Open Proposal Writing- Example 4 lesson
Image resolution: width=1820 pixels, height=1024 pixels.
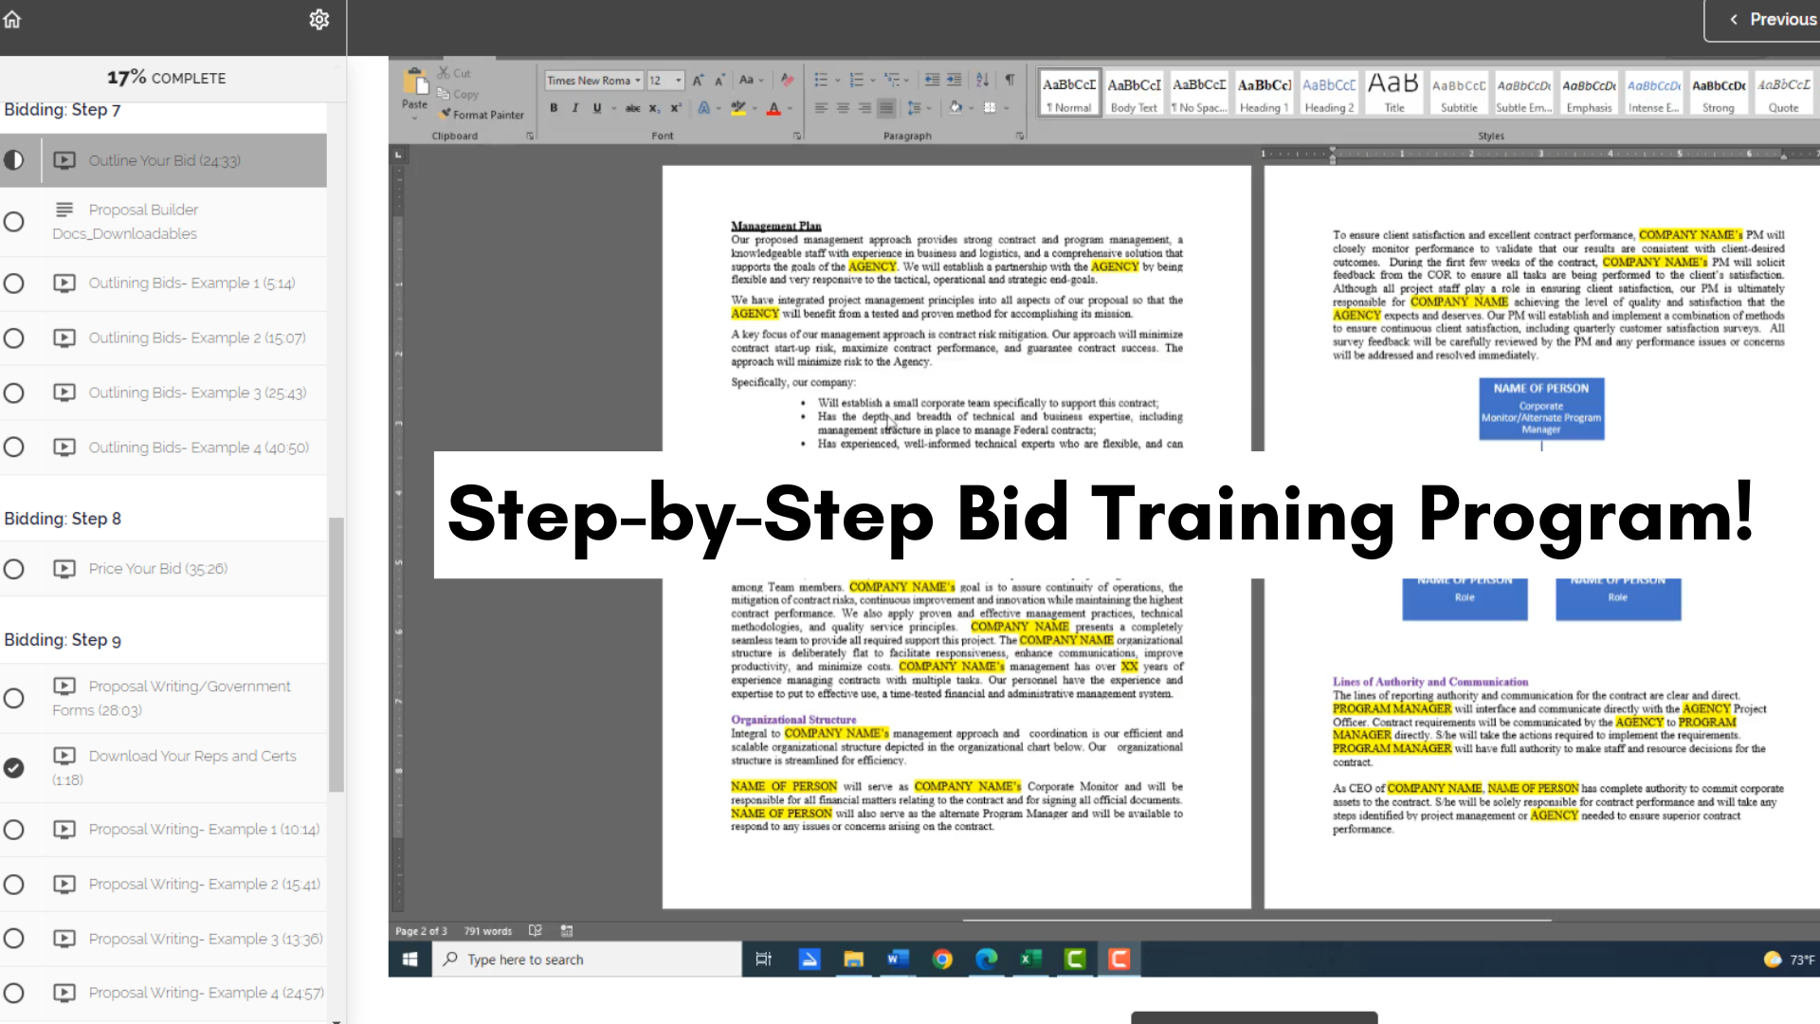tap(163, 993)
